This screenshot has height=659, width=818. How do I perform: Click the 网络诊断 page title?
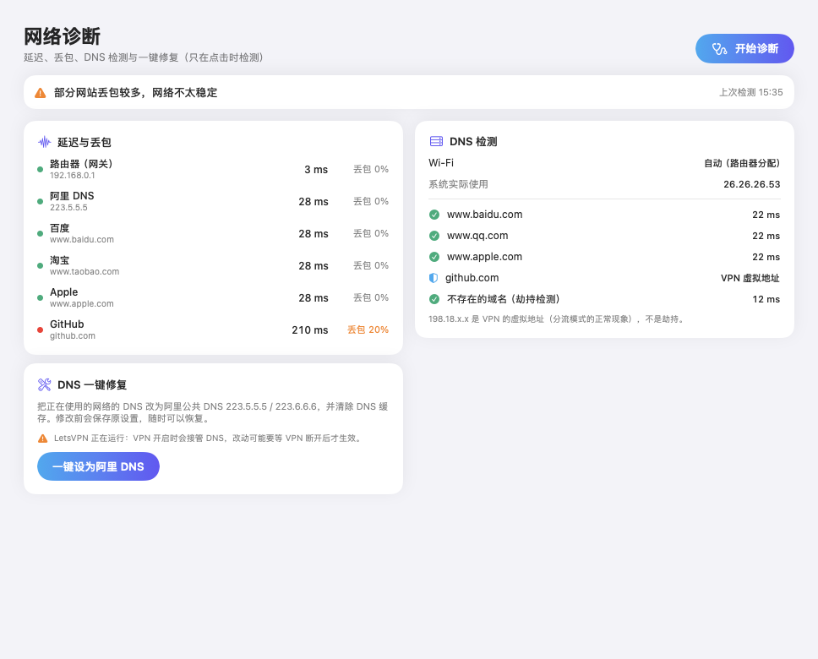pyautogui.click(x=62, y=36)
